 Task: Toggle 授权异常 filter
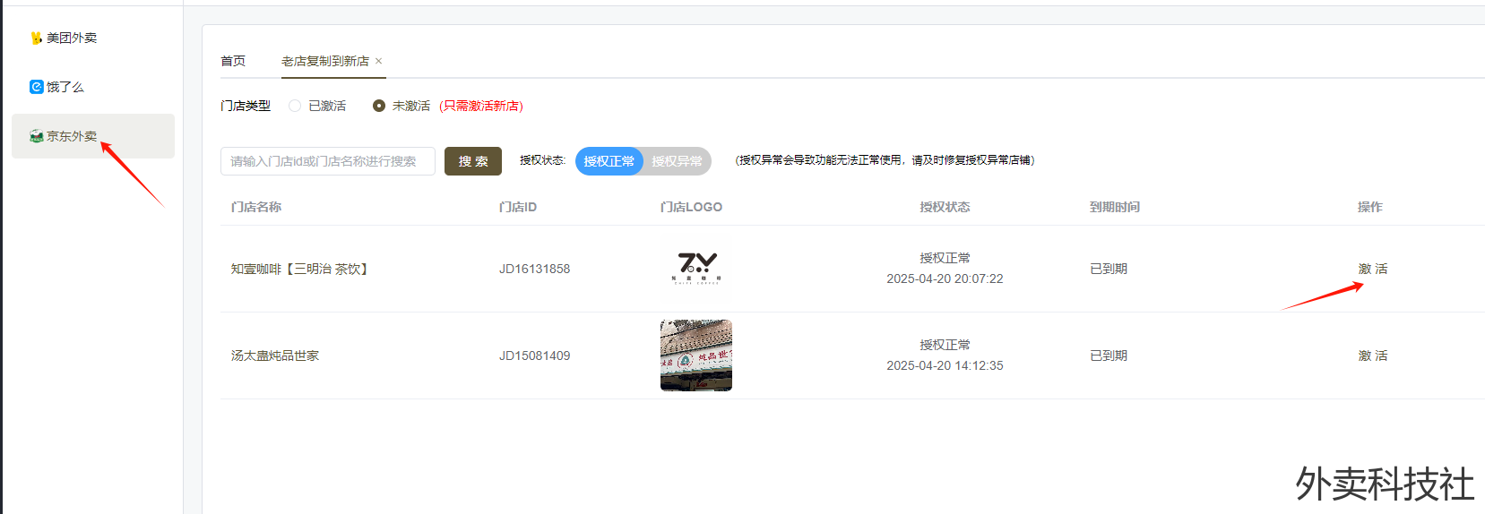[x=677, y=161]
